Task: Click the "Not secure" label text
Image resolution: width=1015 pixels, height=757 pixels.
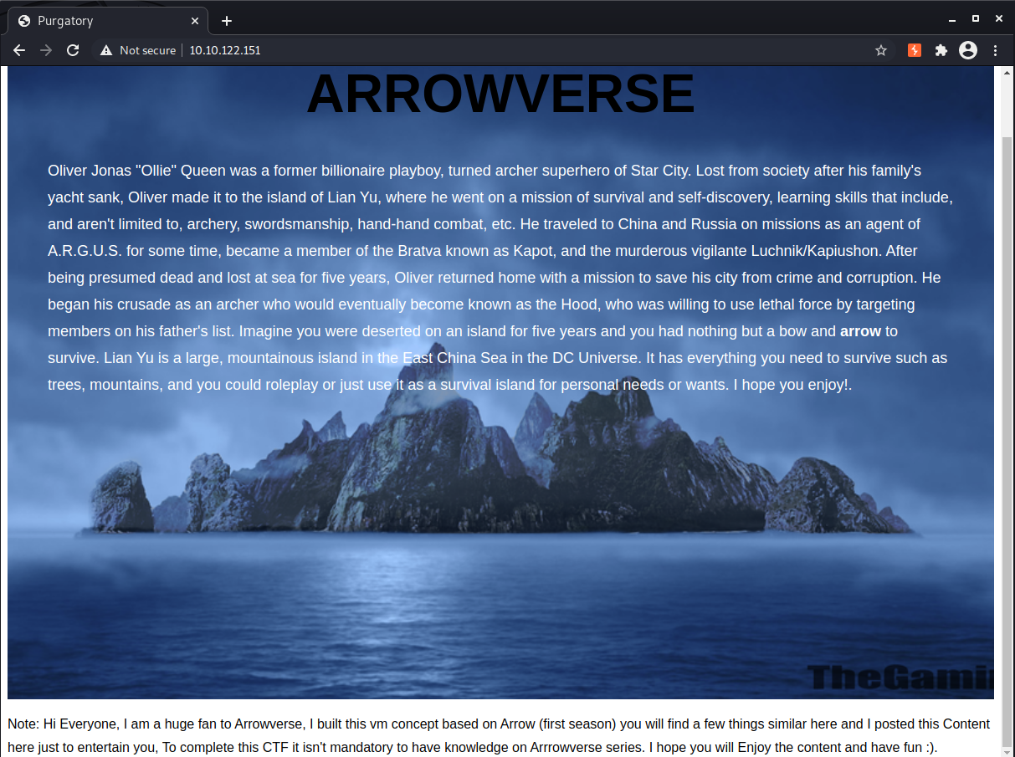Action: coord(147,50)
